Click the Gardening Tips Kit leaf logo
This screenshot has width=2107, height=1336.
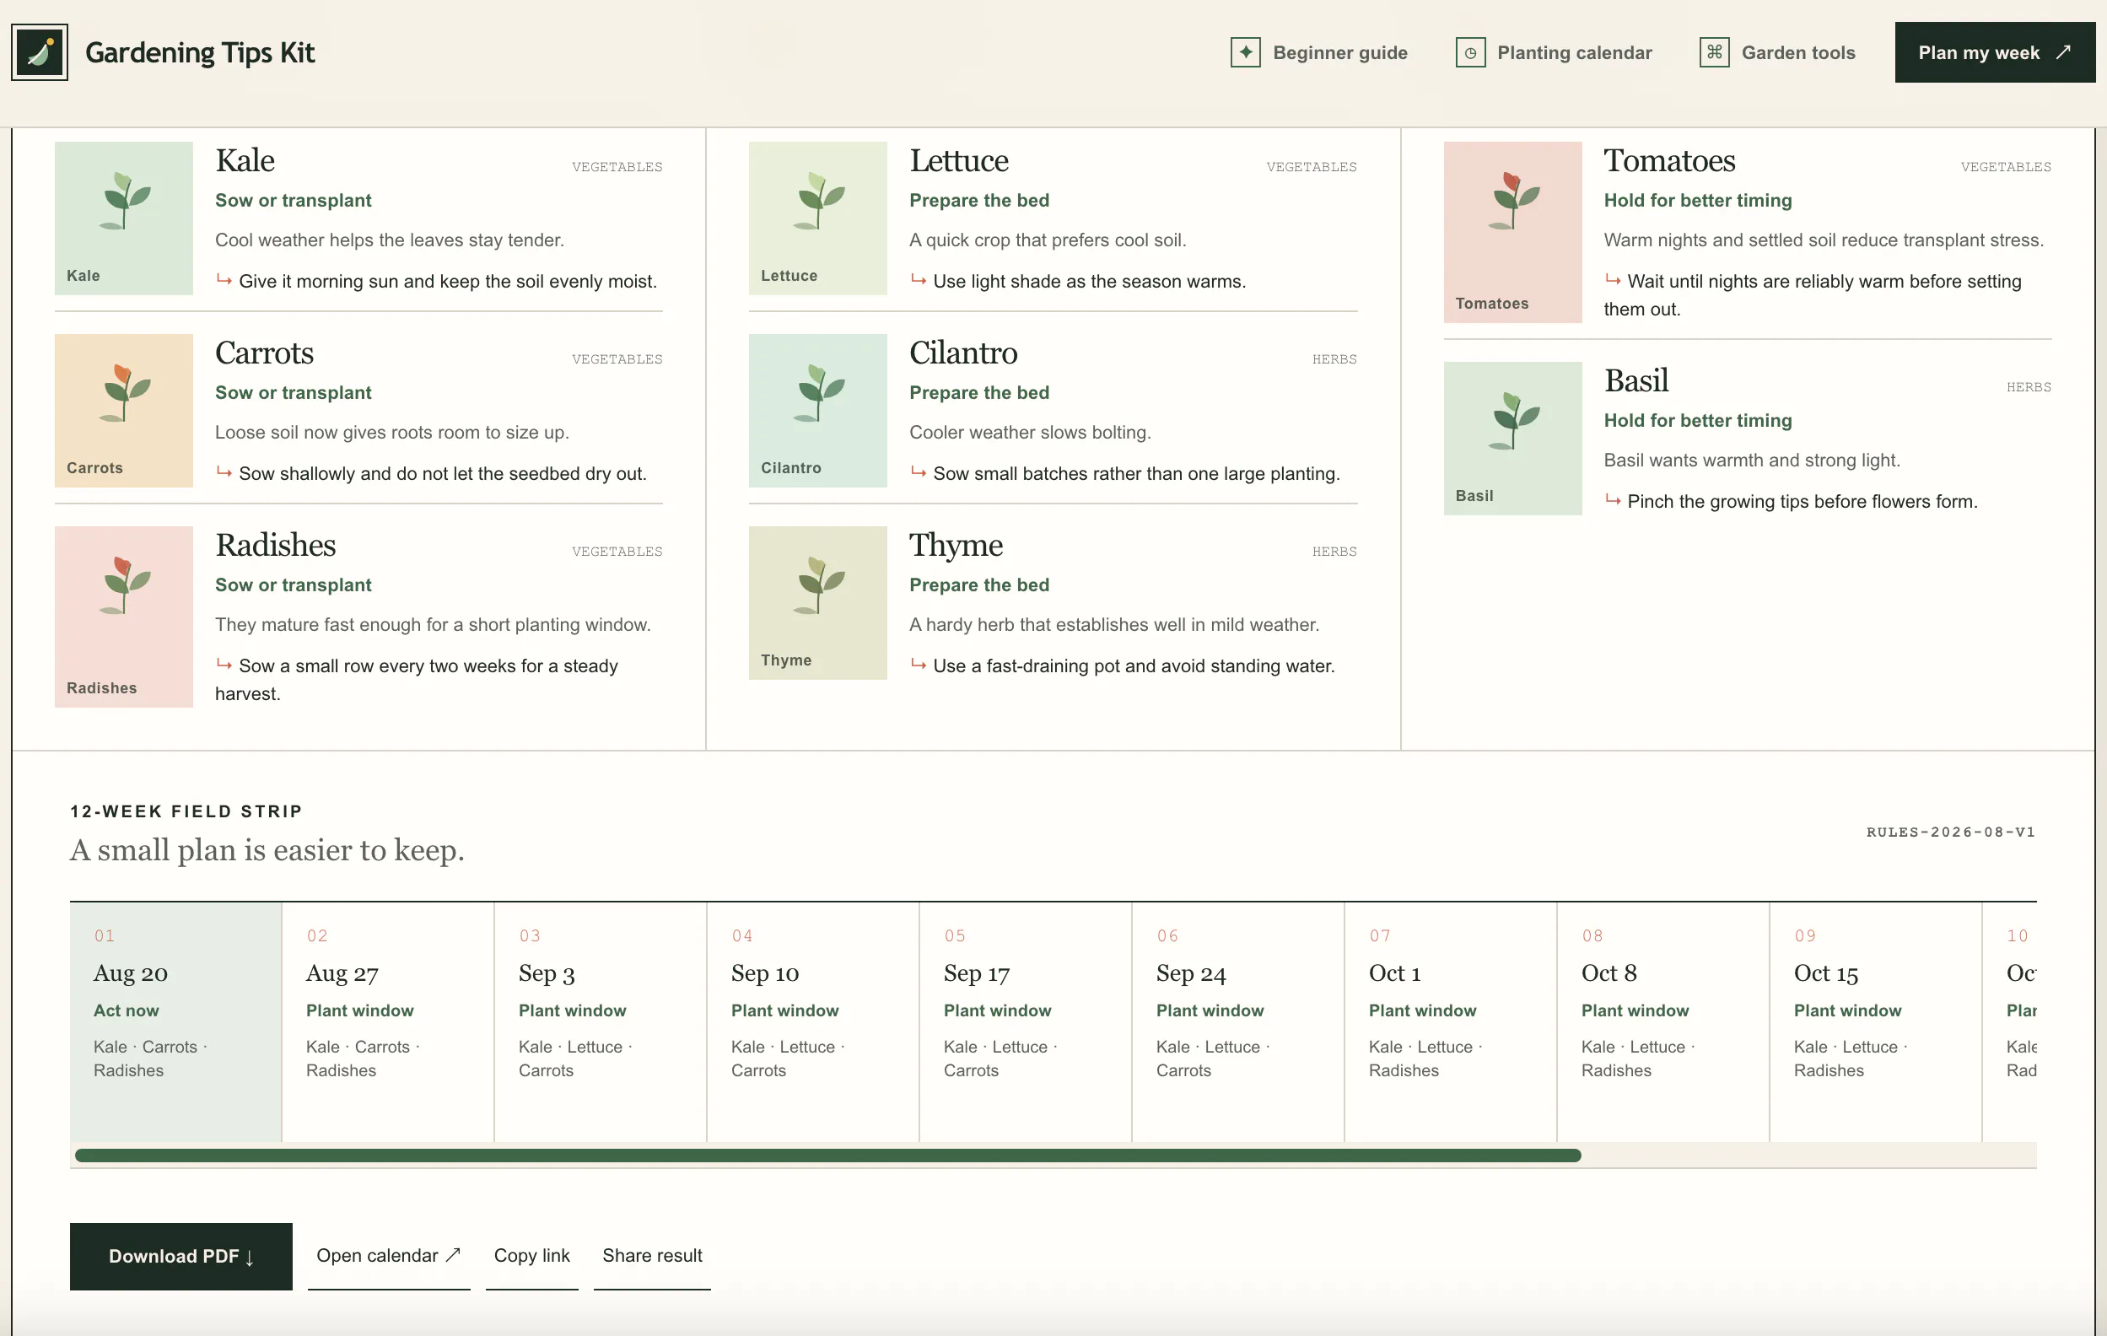coord(40,52)
